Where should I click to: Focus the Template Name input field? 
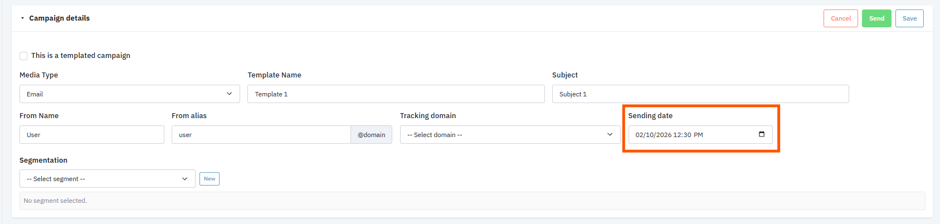click(396, 94)
